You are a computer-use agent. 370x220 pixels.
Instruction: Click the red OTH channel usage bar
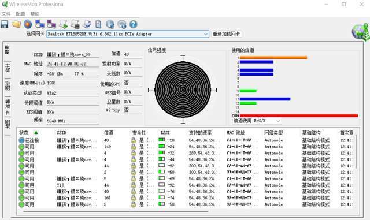tap(299, 115)
